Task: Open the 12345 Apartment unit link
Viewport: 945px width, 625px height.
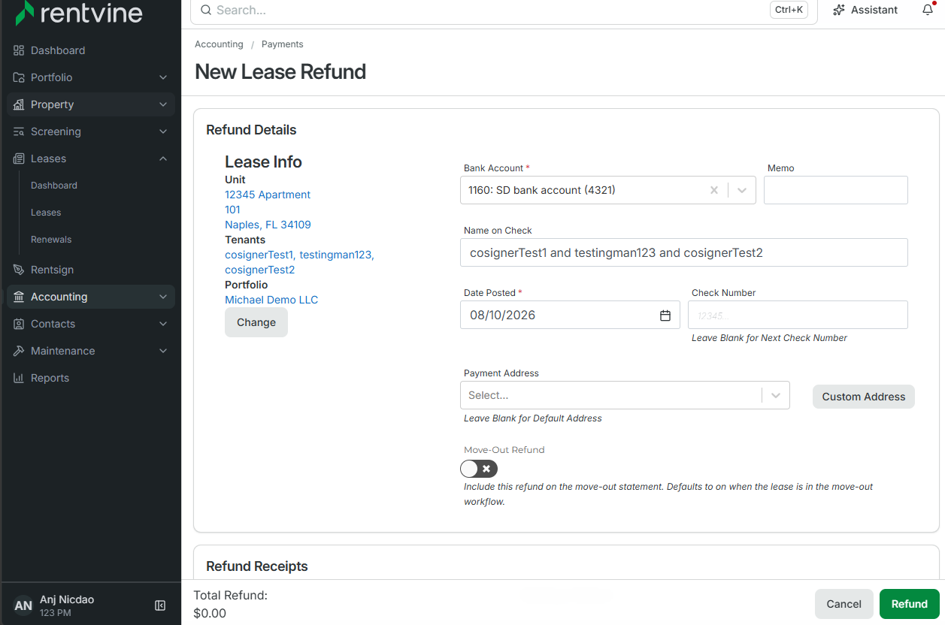Action: point(268,195)
